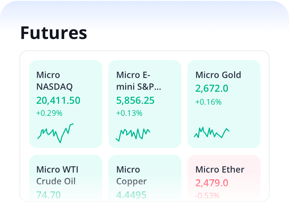Click the NASDAQ price 20,411.50
289x221 pixels.
(x=58, y=100)
